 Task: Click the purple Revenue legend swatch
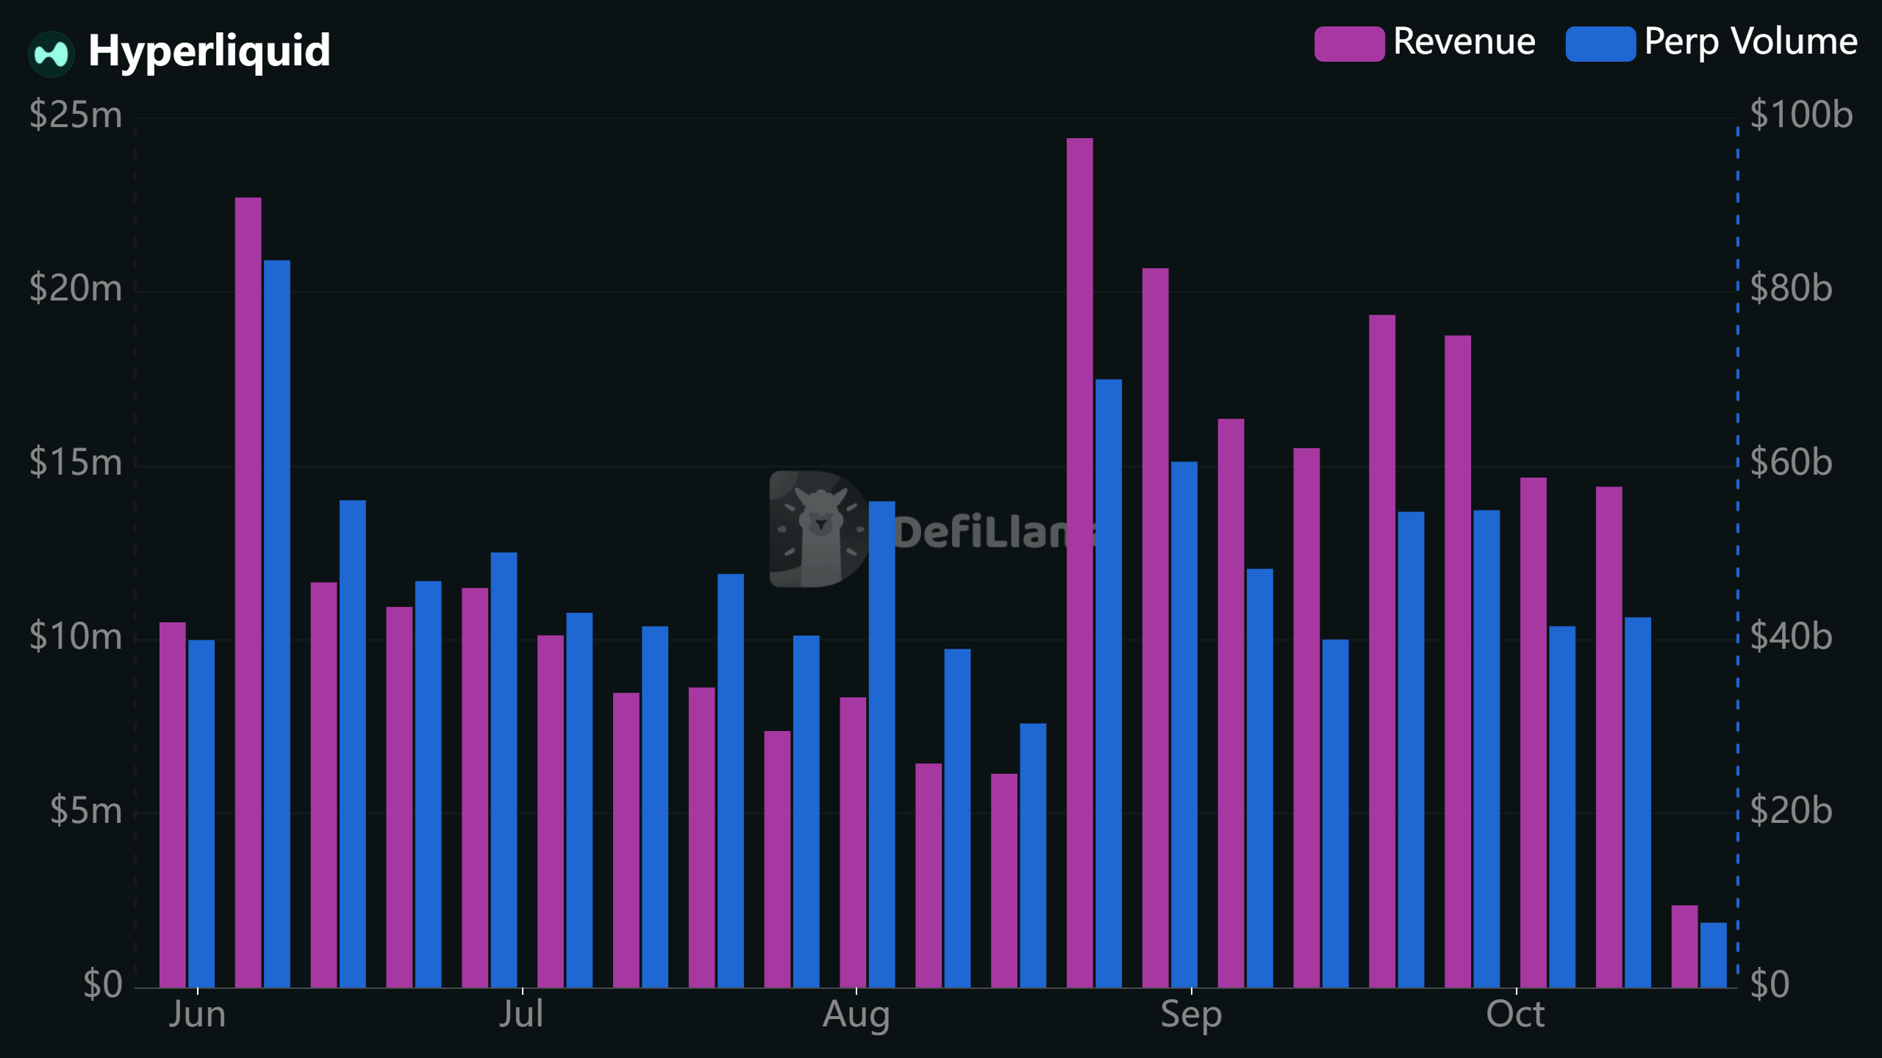[1349, 43]
